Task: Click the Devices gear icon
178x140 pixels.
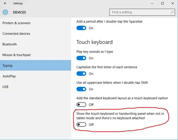Action: (5, 12)
